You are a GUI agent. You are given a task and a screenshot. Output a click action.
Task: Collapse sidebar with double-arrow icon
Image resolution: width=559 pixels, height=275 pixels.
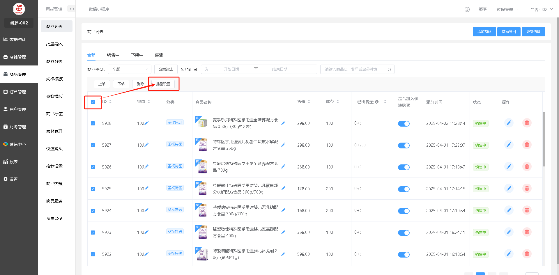click(x=72, y=9)
